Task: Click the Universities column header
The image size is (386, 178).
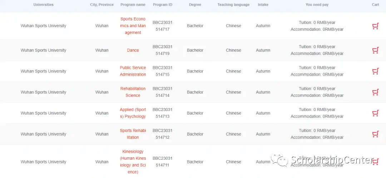Action: 43,5
